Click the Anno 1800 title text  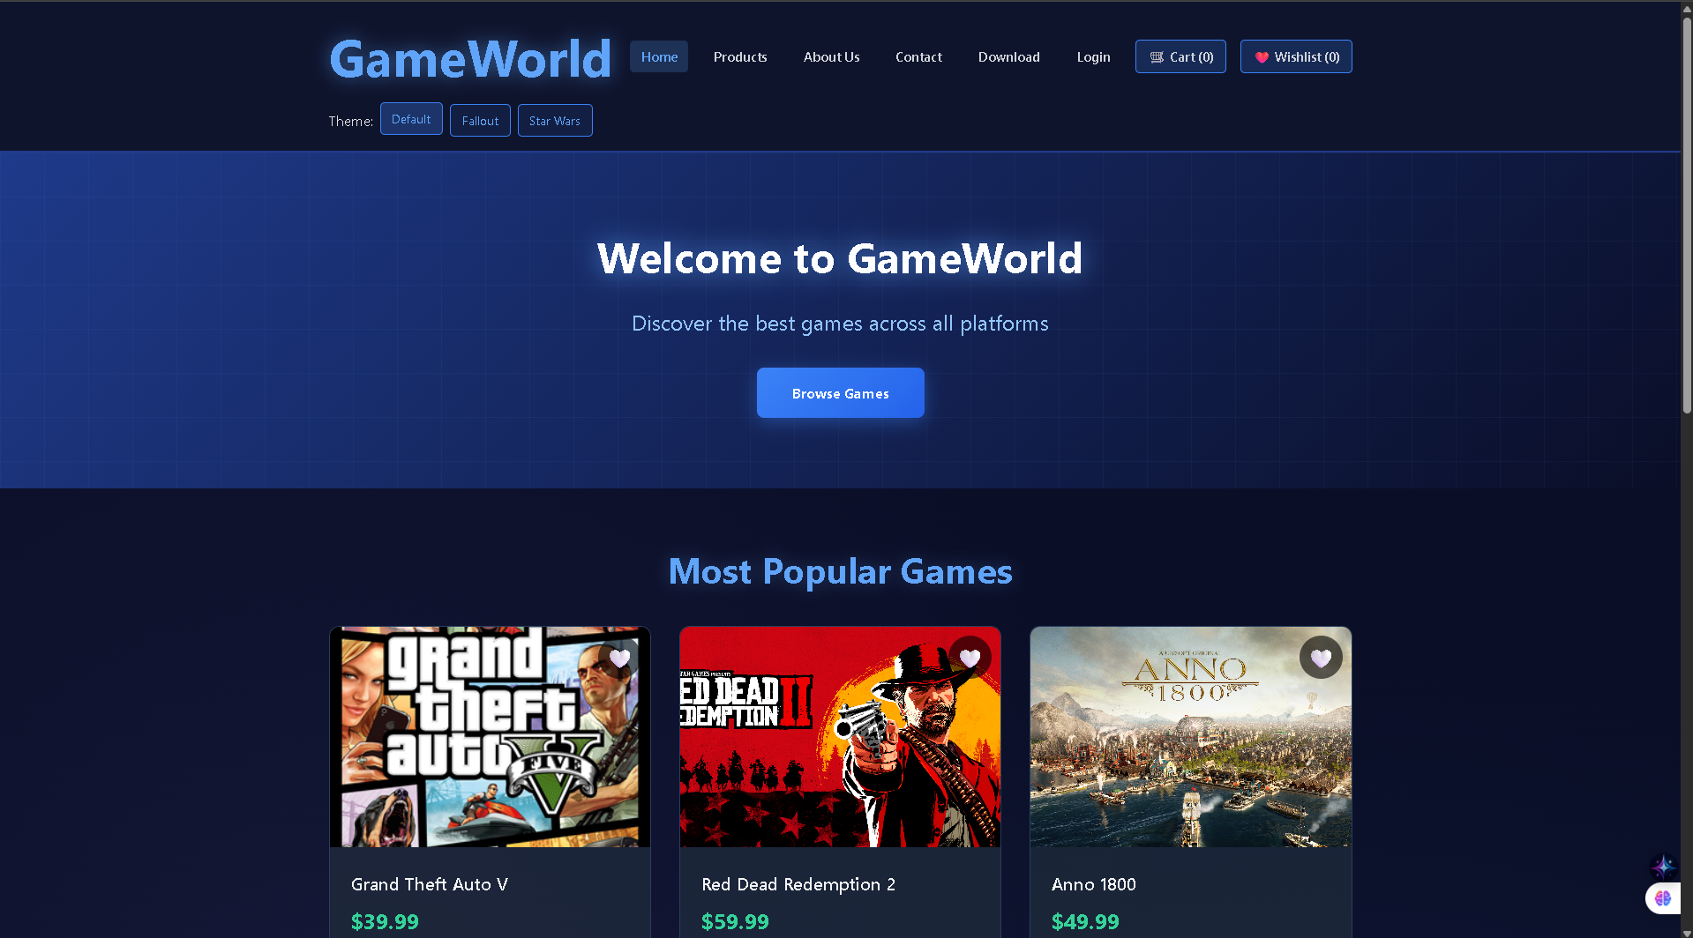1094,884
